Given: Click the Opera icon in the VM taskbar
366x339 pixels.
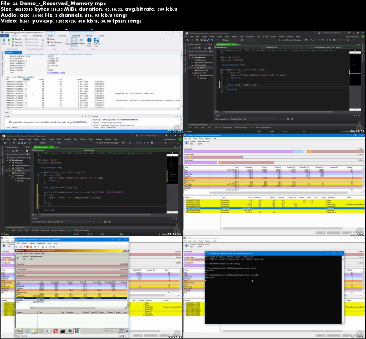Looking at the screenshot, I should pos(55,331).
